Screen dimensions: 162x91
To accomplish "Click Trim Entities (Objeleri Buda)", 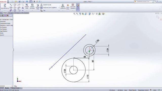I will [27, 6].
